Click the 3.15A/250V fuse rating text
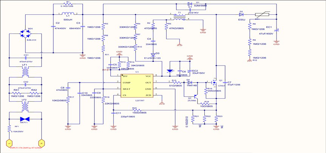The width and height of the screenshot is (326, 153). (18, 132)
